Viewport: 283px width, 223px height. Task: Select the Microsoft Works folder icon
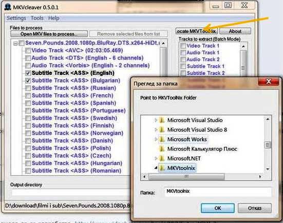point(162,139)
